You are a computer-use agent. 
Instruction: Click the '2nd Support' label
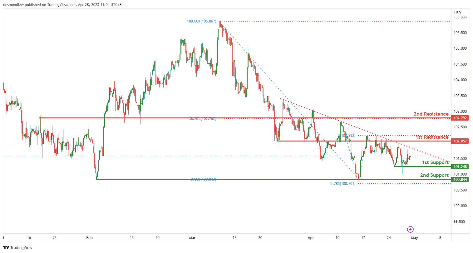coord(434,175)
